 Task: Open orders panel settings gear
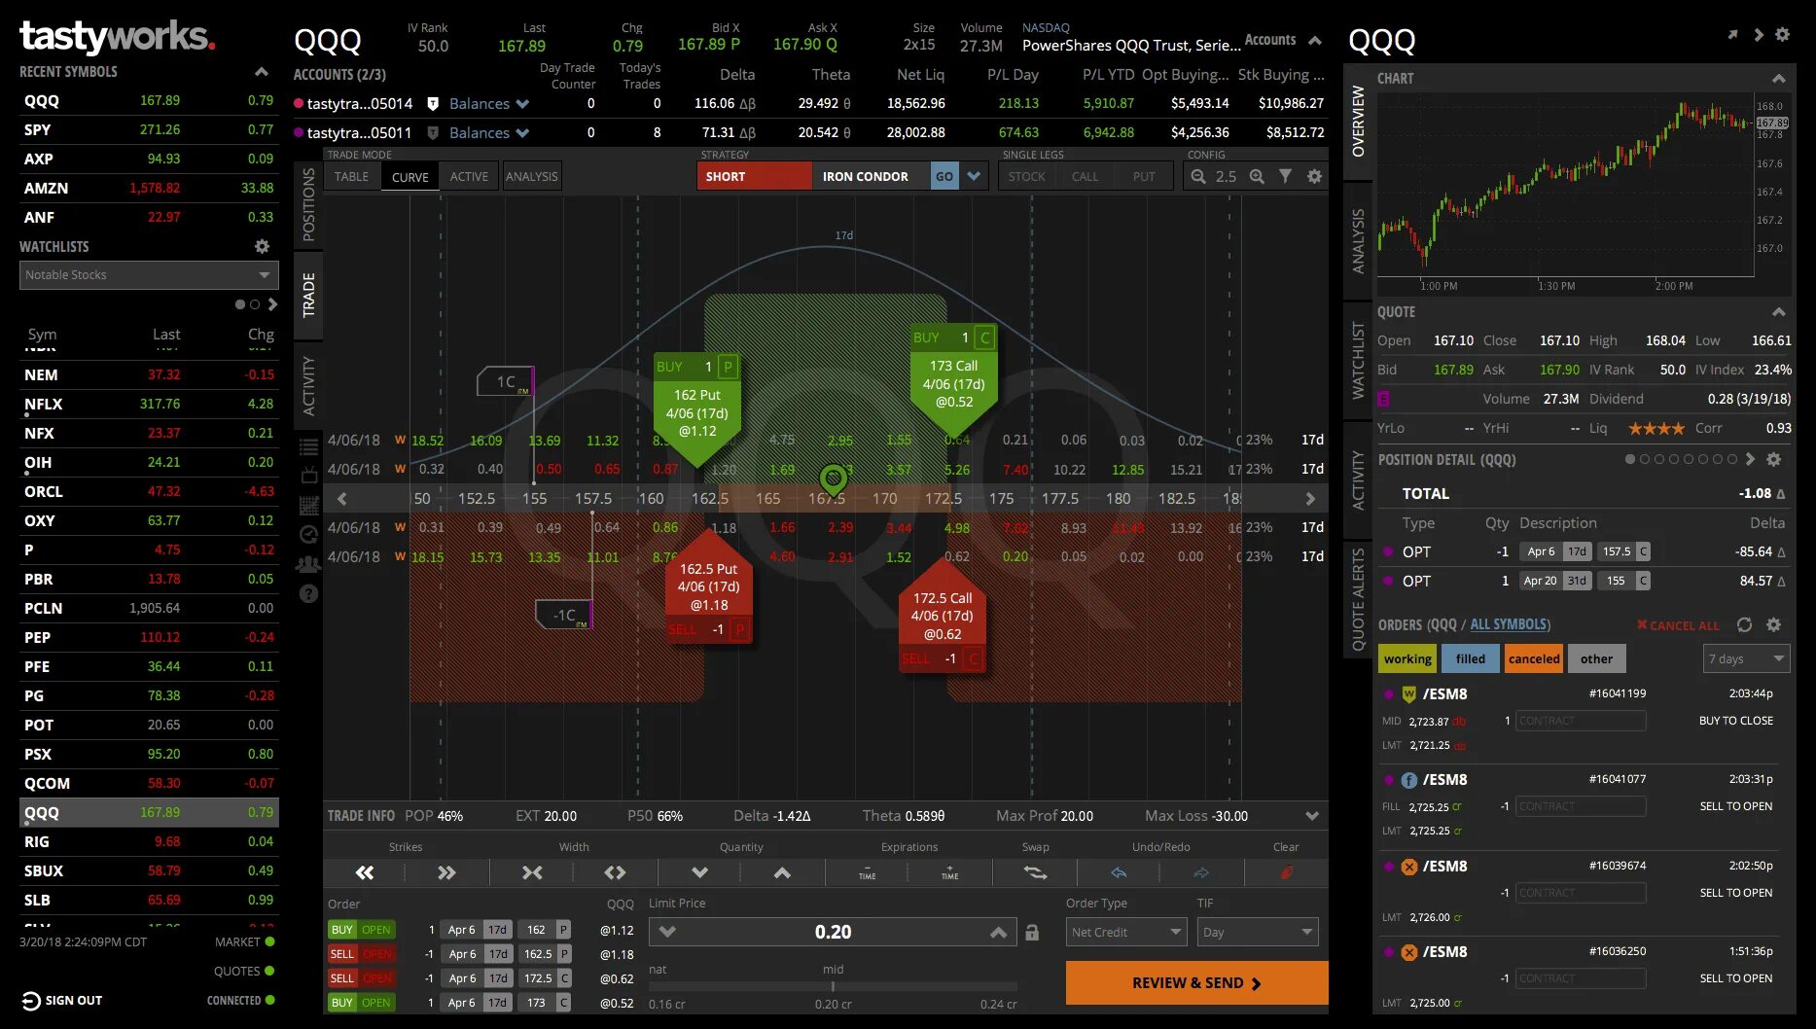pyautogui.click(x=1773, y=624)
